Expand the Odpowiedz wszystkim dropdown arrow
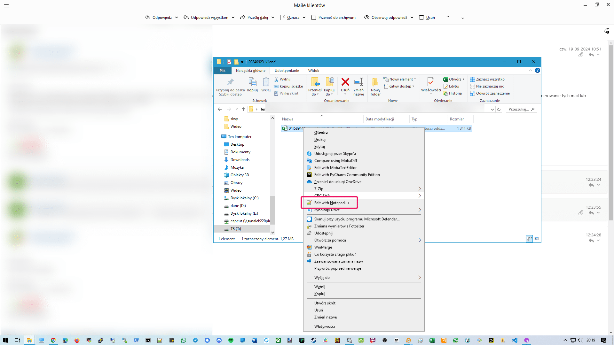614x345 pixels. tap(233, 17)
